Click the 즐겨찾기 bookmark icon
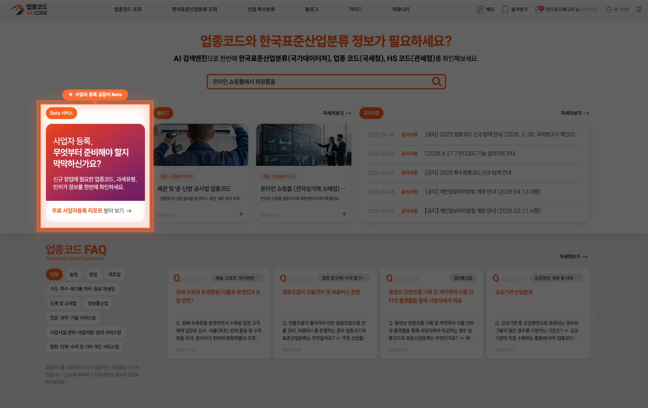 click(505, 9)
